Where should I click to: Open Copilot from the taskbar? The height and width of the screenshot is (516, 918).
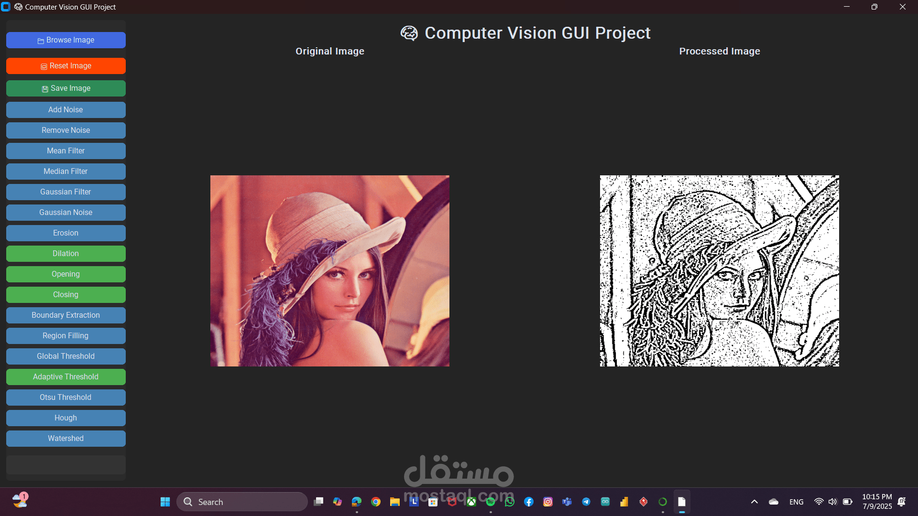click(x=338, y=502)
